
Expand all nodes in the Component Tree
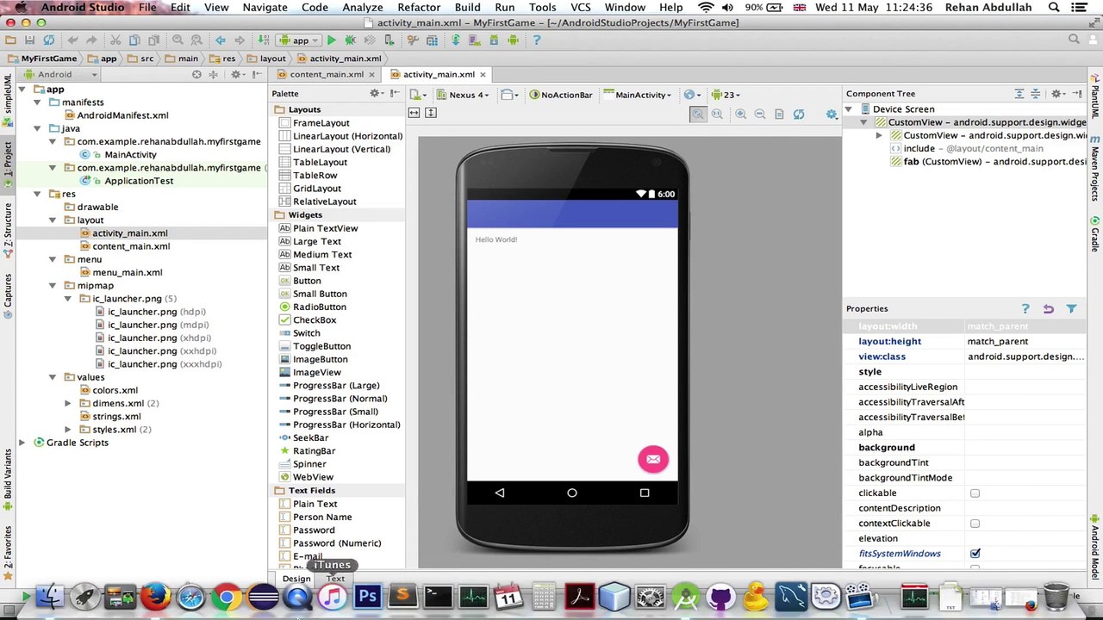(1019, 94)
